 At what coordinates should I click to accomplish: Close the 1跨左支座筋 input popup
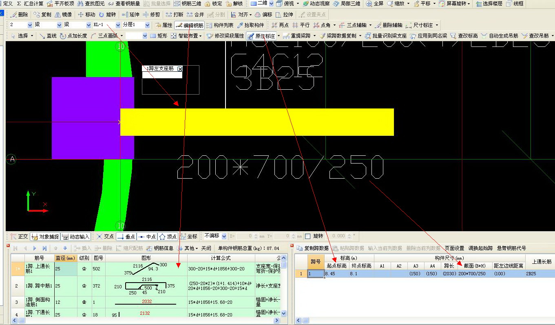point(180,69)
